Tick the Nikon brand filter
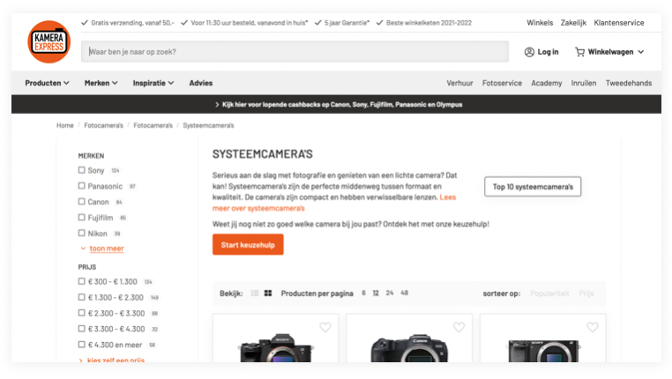This screenshot has width=672, height=379. (81, 233)
